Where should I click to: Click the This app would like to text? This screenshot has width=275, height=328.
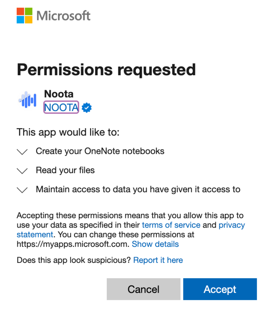pyautogui.click(x=68, y=132)
